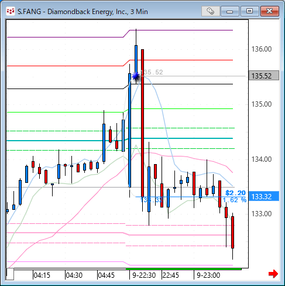Screen dimensions: 285x286
Task: Click the 133.00 price axis label
Action: (262, 214)
